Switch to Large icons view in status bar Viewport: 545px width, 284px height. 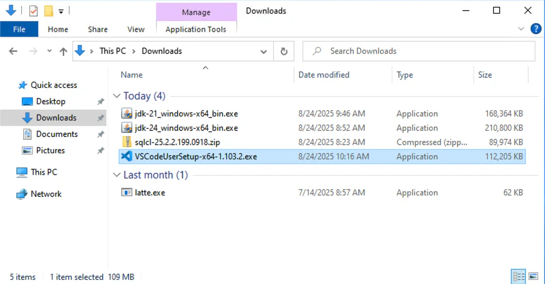click(533, 277)
